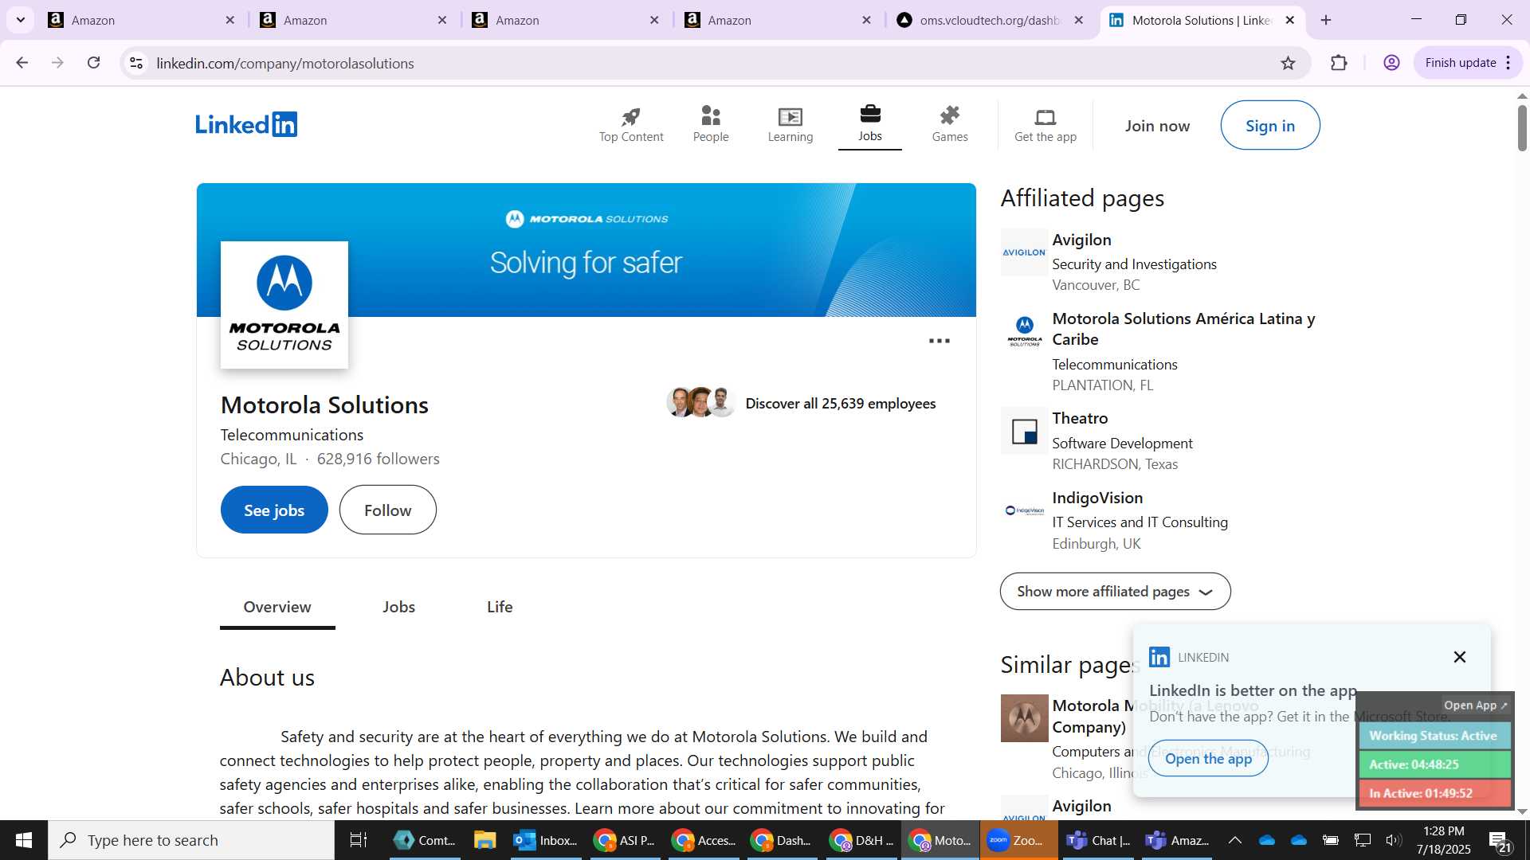This screenshot has height=860, width=1530.
Task: Open Chrome three-dot menu
Action: pyautogui.click(x=1508, y=63)
